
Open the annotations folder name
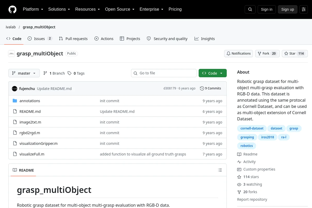[x=30, y=101]
